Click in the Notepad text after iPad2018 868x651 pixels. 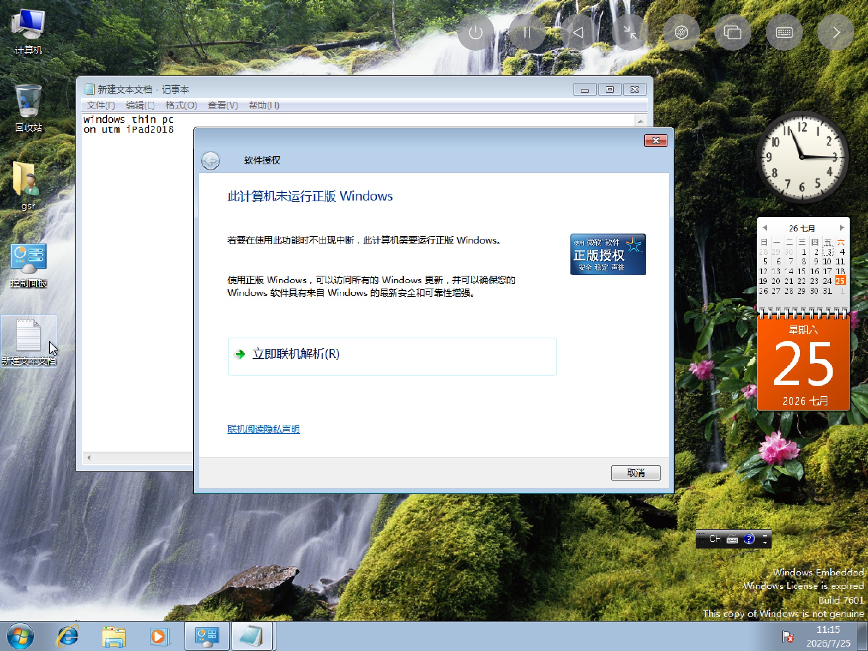tap(175, 129)
